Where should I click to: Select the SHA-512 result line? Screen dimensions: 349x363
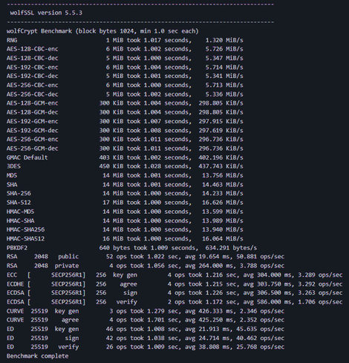pyautogui.click(x=125, y=203)
